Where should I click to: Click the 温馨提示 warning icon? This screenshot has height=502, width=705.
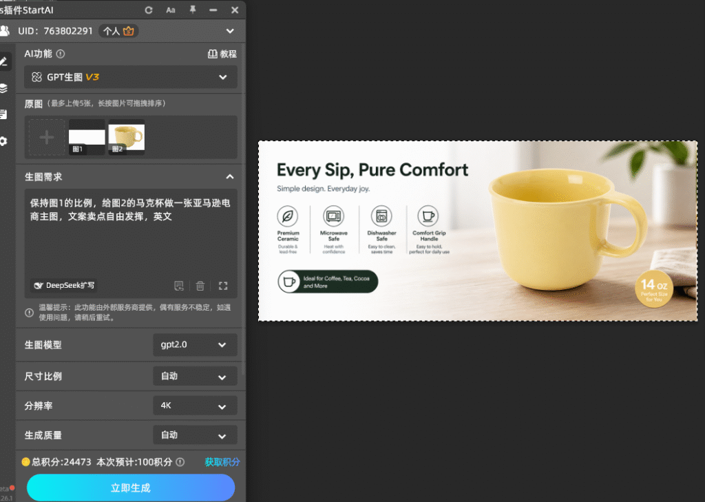coord(29,313)
